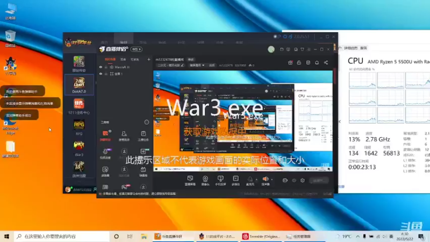Mute the speaker in the bottom bar
The image size is (430, 242).
pos(265,180)
